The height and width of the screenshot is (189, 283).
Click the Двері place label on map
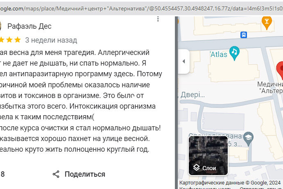[192, 95]
